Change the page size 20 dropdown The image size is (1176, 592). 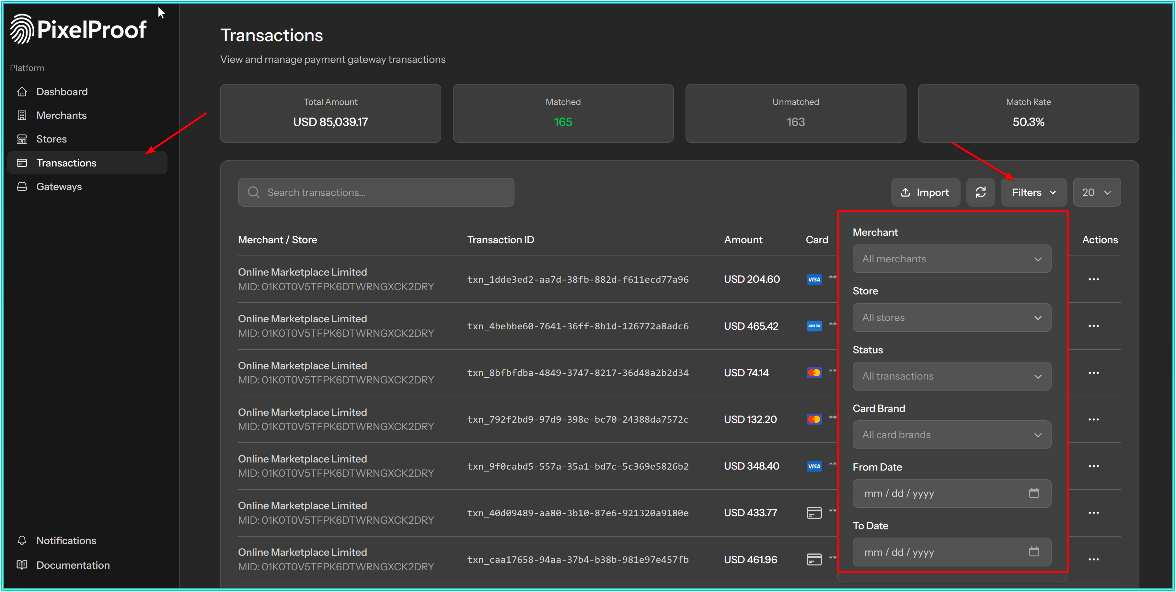[x=1096, y=192]
